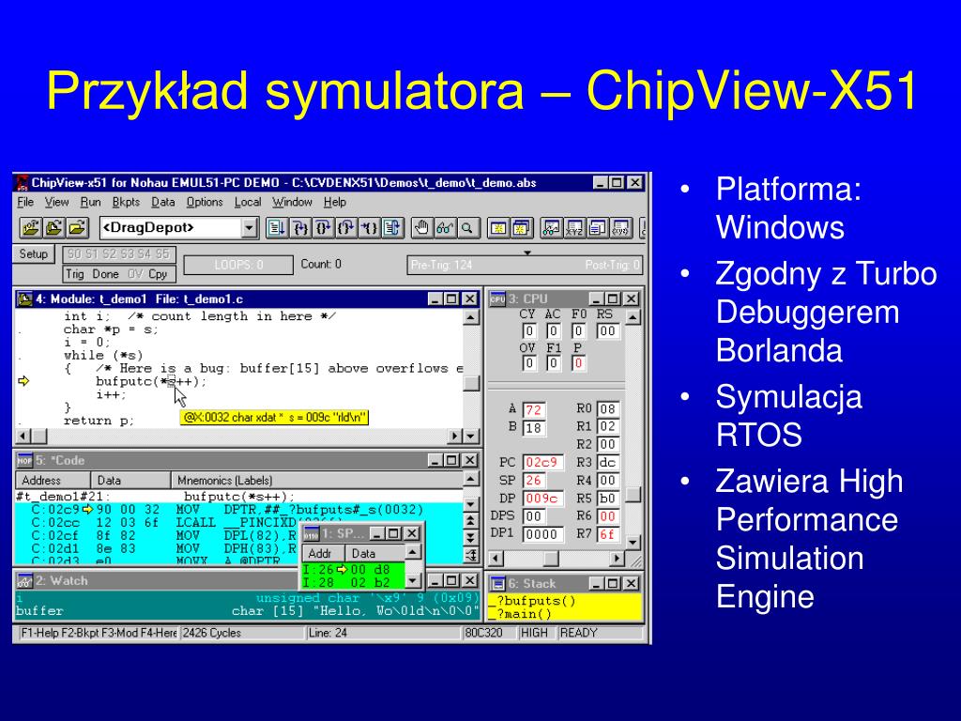961x721 pixels.
Task: Click the Pre-Trig / Post-Trig trace position bar
Action: (x=526, y=265)
